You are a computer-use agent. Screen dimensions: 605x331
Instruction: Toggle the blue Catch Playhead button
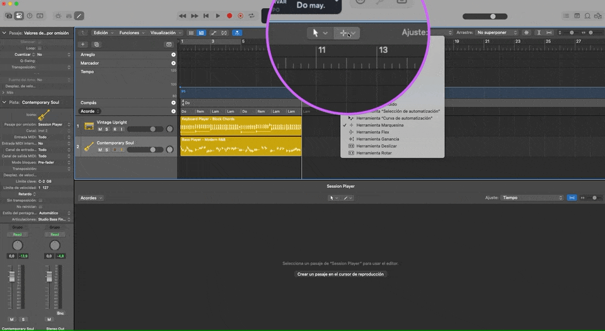coord(237,33)
